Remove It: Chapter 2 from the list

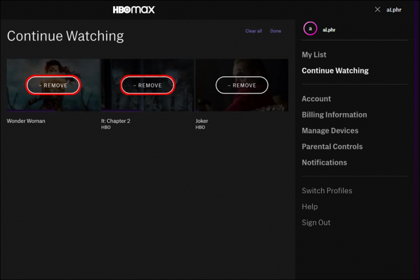tap(148, 85)
